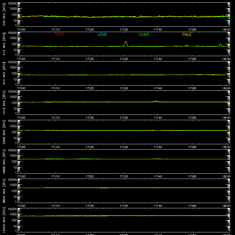The height and width of the screenshot is (235, 235).
Task: Click the 17:10 label under the 1415 MHz plot
Action: tap(55, 118)
